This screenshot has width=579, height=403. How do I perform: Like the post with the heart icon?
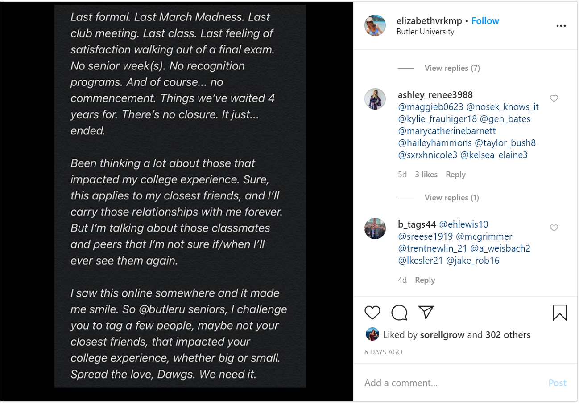(372, 313)
